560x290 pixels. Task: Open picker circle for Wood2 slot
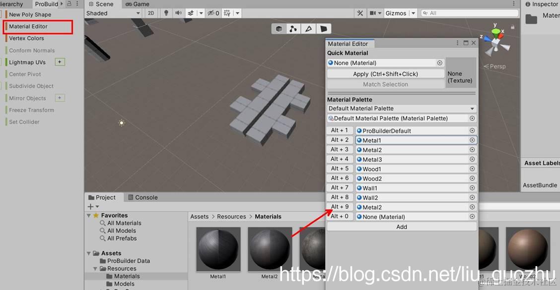tap(472, 178)
